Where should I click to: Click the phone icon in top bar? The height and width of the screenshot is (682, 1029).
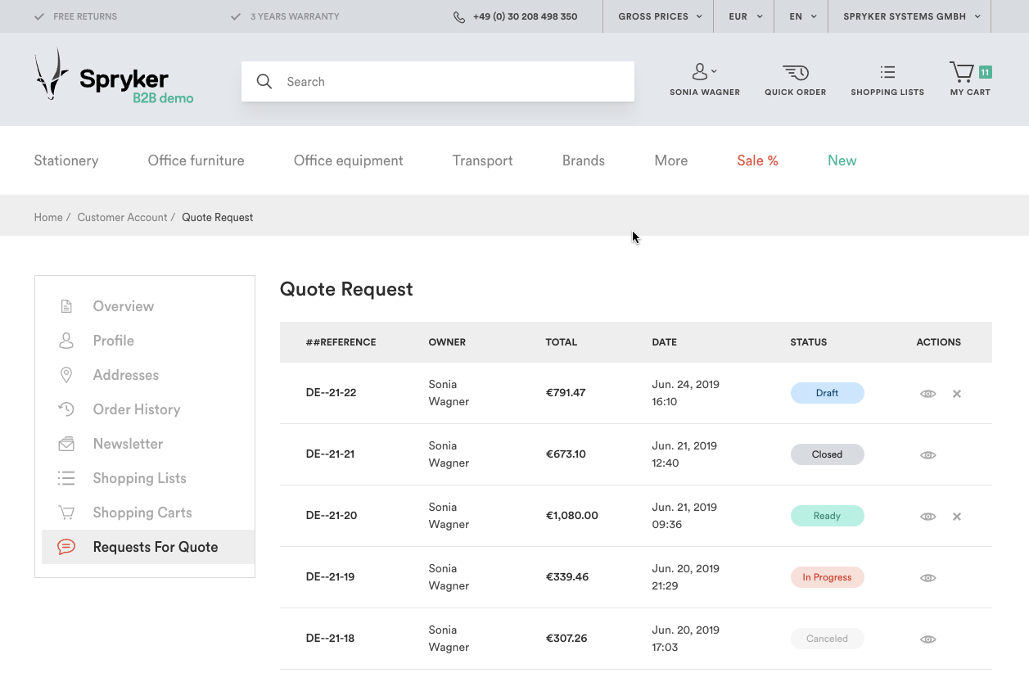pyautogui.click(x=459, y=16)
